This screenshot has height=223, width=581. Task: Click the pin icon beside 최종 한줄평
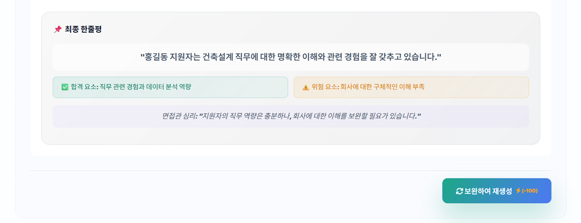[58, 29]
